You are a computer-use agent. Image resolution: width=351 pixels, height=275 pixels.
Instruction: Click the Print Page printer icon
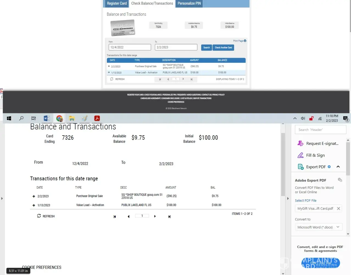click(x=245, y=41)
